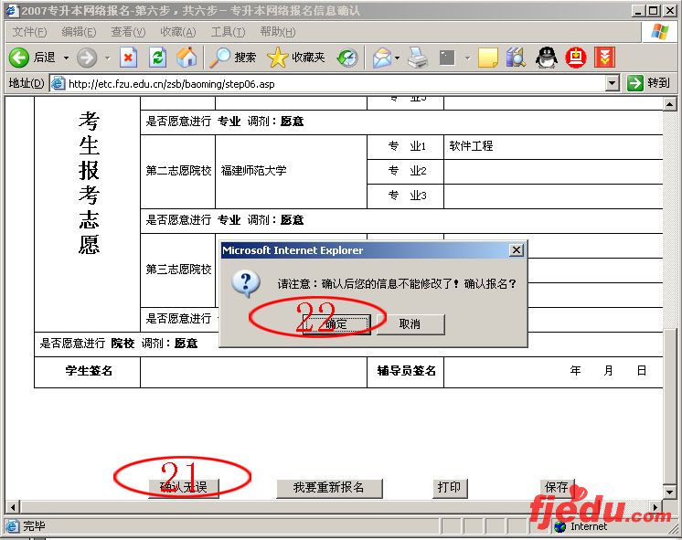Click the Back arrow icon in toolbar
Viewport: 682px width, 540px height.
click(x=19, y=58)
